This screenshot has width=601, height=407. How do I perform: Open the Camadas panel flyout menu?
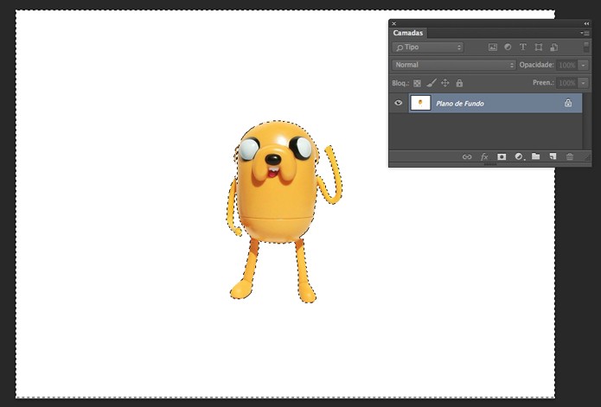tap(585, 33)
